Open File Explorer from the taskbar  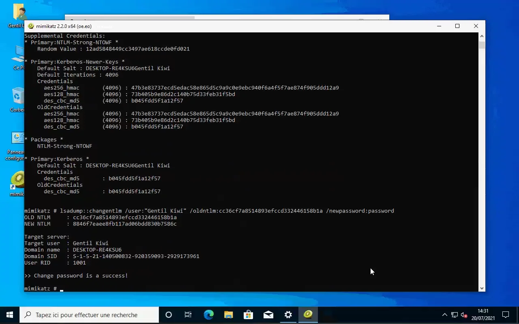pos(228,315)
